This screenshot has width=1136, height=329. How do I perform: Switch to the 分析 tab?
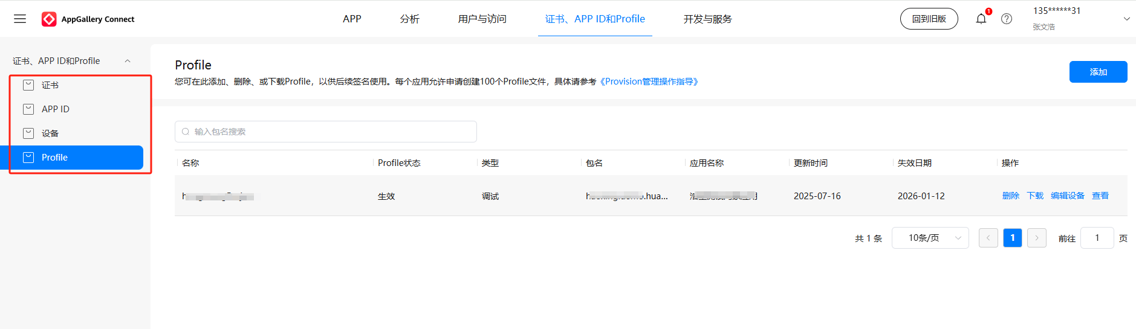[x=409, y=19]
